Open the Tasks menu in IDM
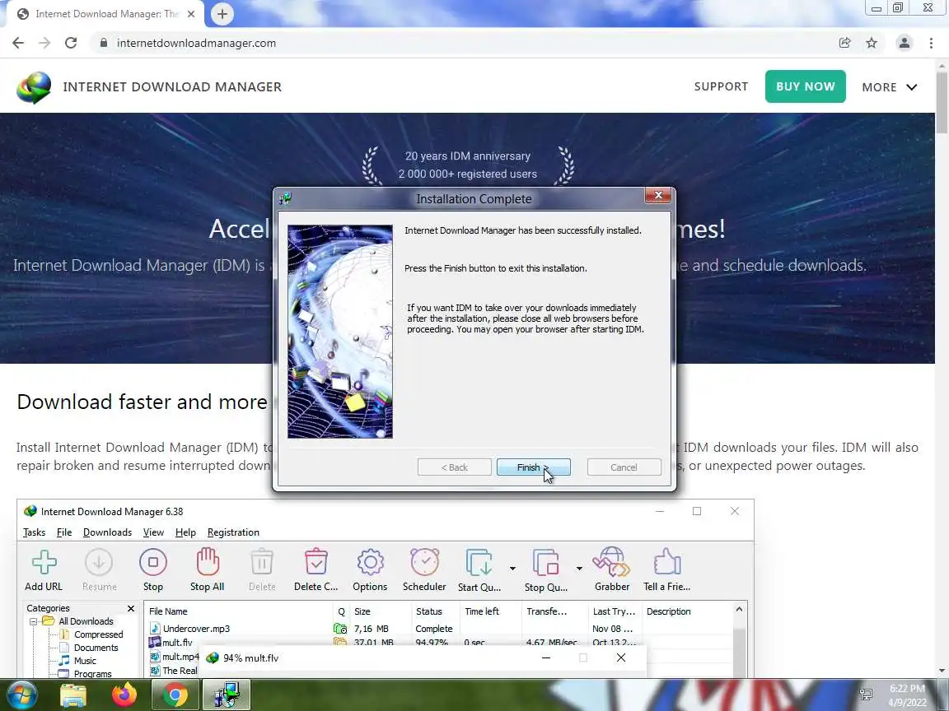The height and width of the screenshot is (711, 949). coord(34,532)
